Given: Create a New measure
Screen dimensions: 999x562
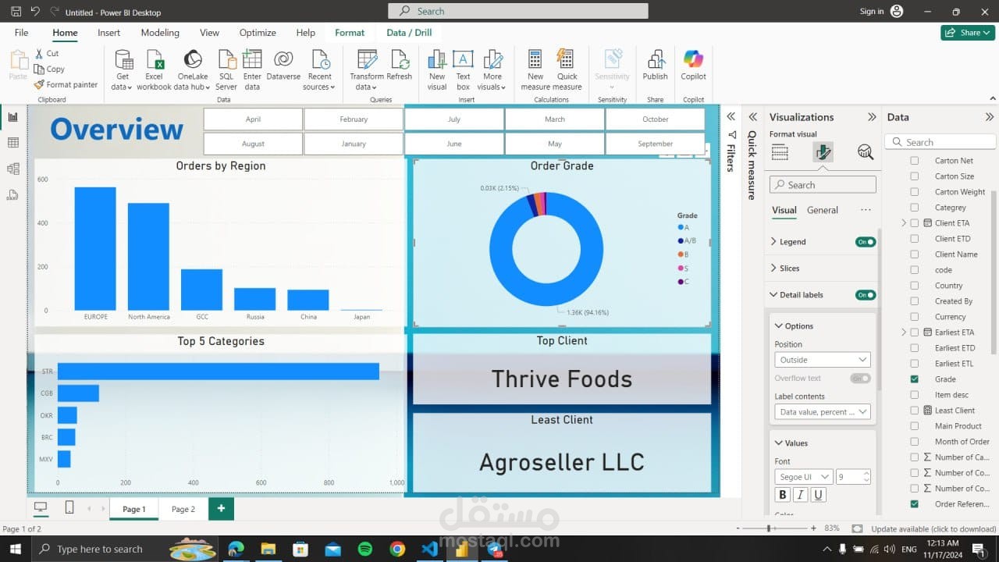Looking at the screenshot, I should (535, 69).
